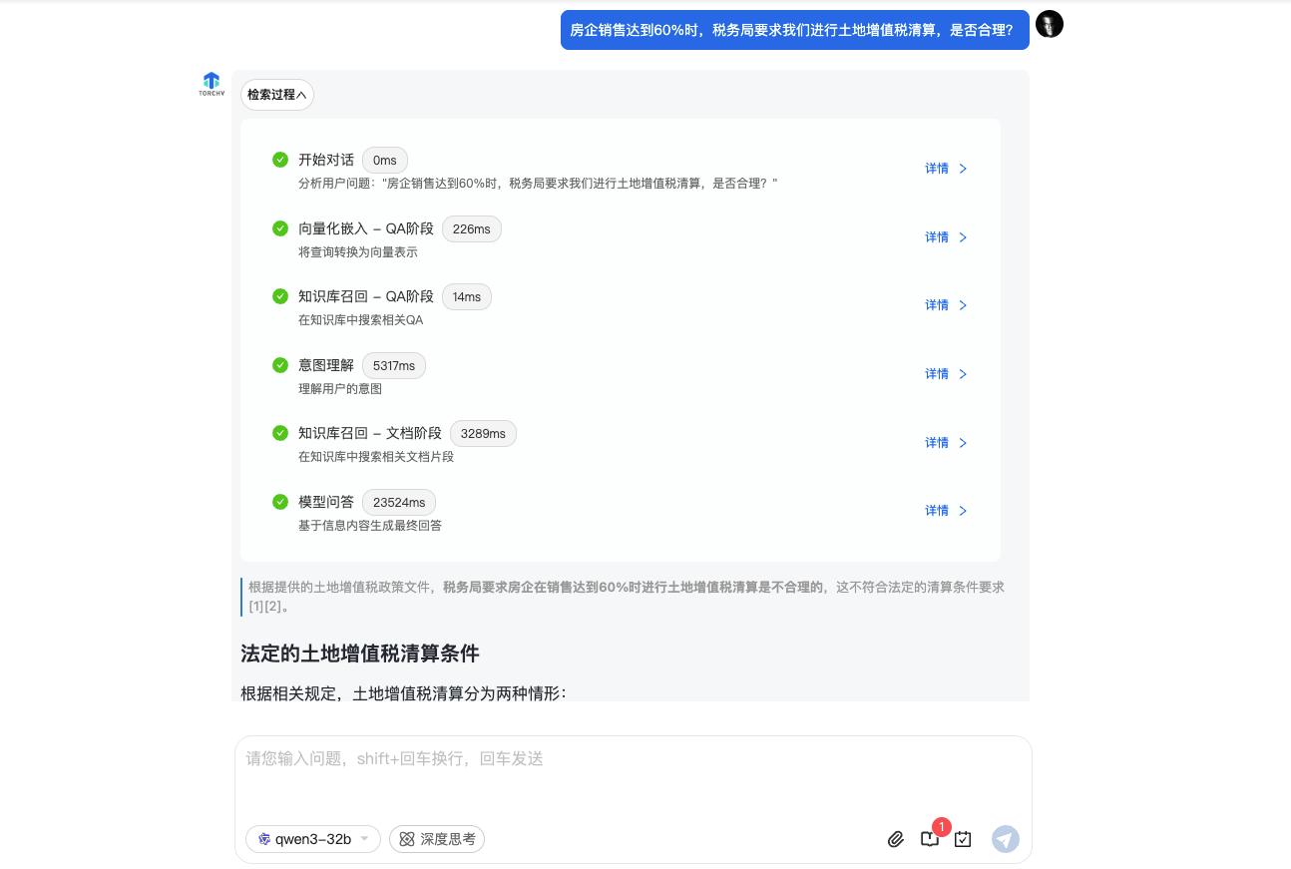
Task: Click the TorchV assistant logo
Action: tap(211, 84)
